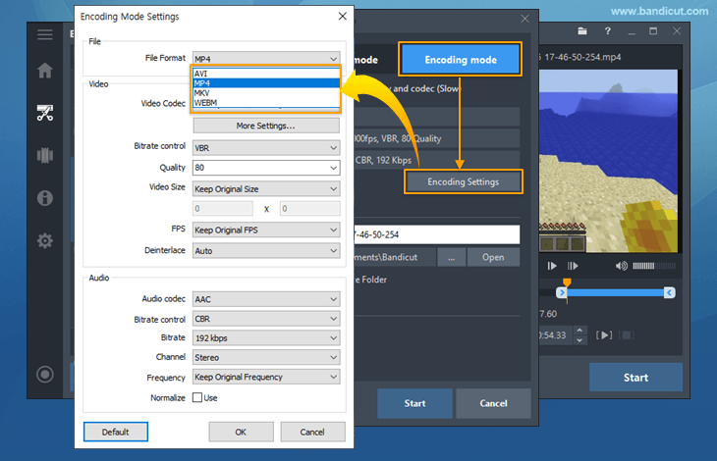717x461 pixels.
Task: Expand the audio Bitrate control CBR dropdown
Action: [x=266, y=319]
